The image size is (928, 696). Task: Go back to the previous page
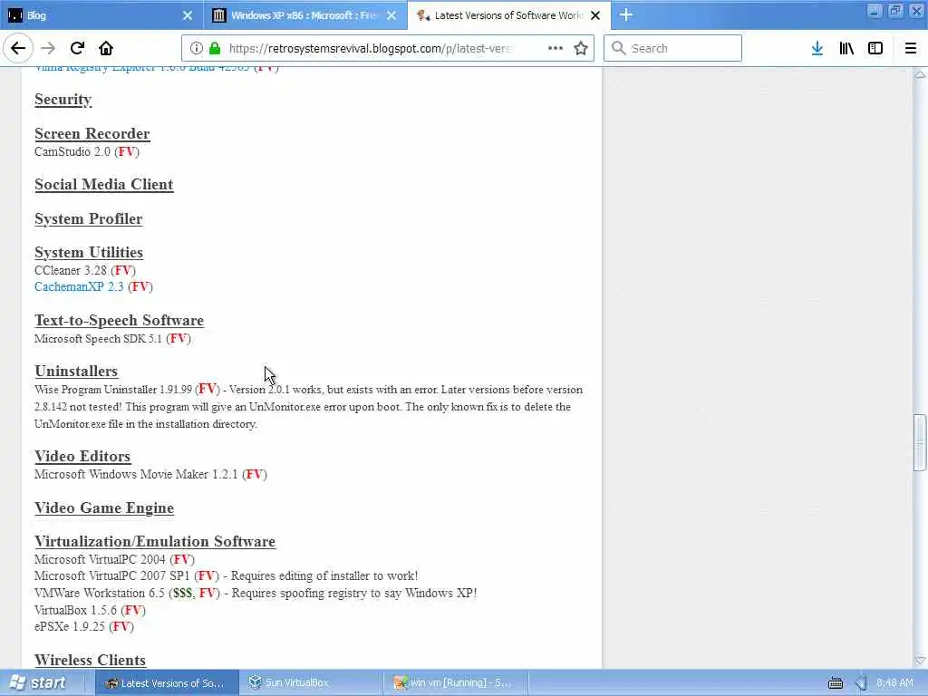click(18, 48)
